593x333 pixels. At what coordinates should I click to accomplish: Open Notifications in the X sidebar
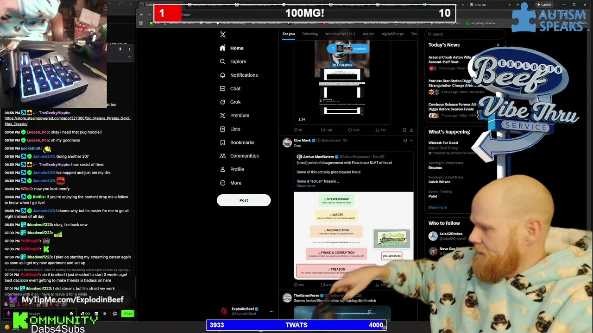point(239,75)
